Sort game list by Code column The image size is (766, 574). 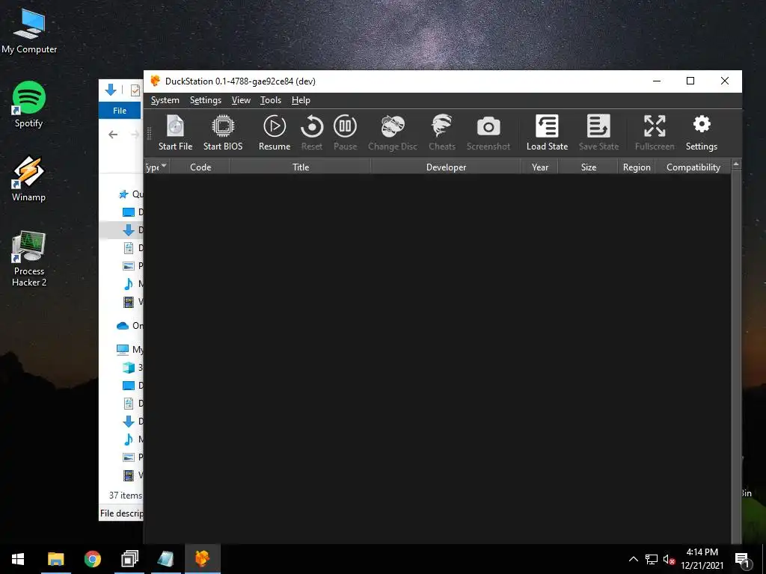(x=200, y=167)
